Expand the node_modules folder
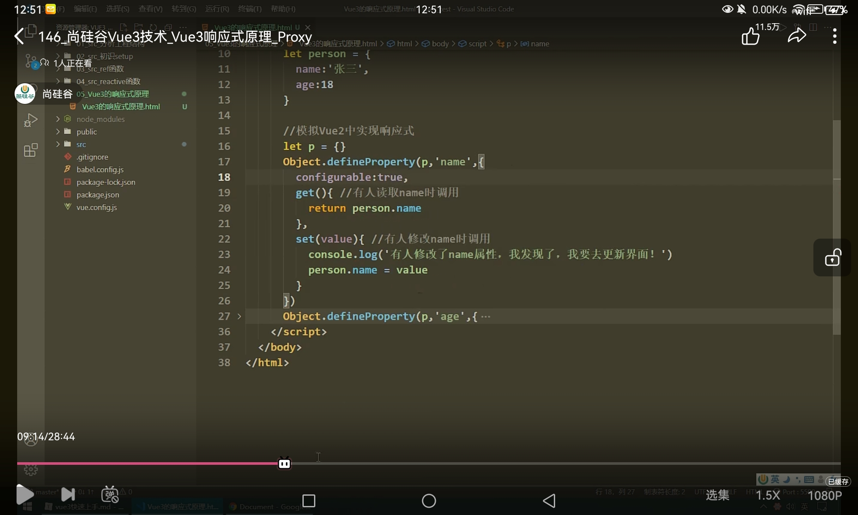The height and width of the screenshot is (515, 858). click(x=100, y=119)
